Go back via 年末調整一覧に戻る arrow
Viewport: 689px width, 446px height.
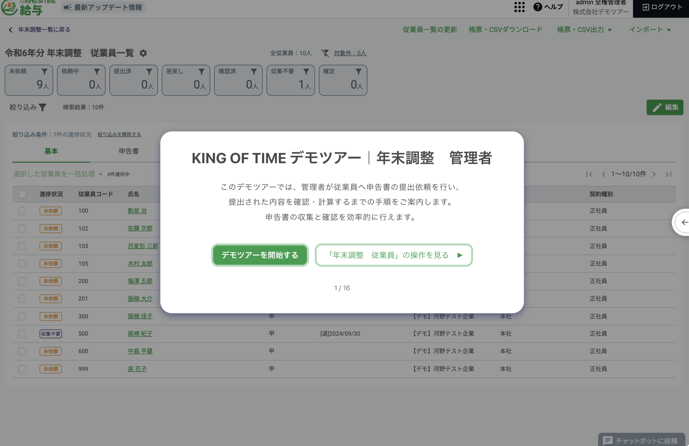[11, 30]
